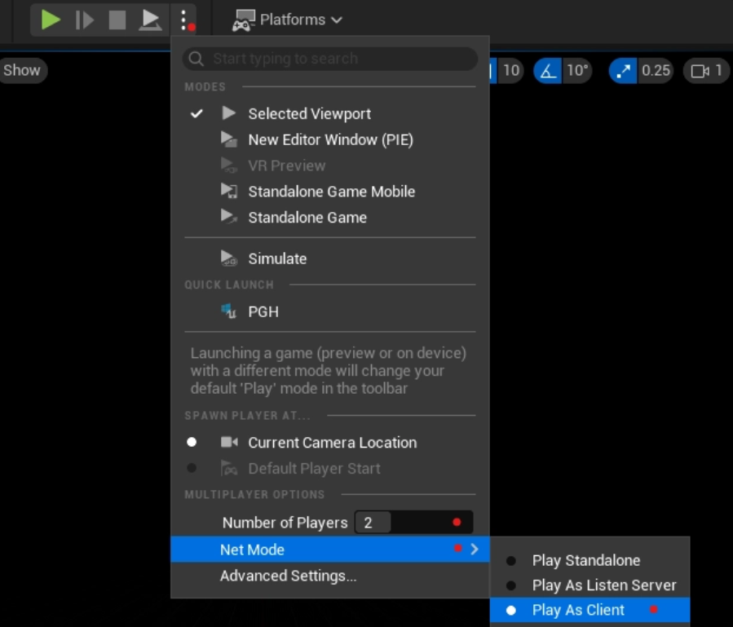Choose Standalone Game mode

tap(330, 218)
